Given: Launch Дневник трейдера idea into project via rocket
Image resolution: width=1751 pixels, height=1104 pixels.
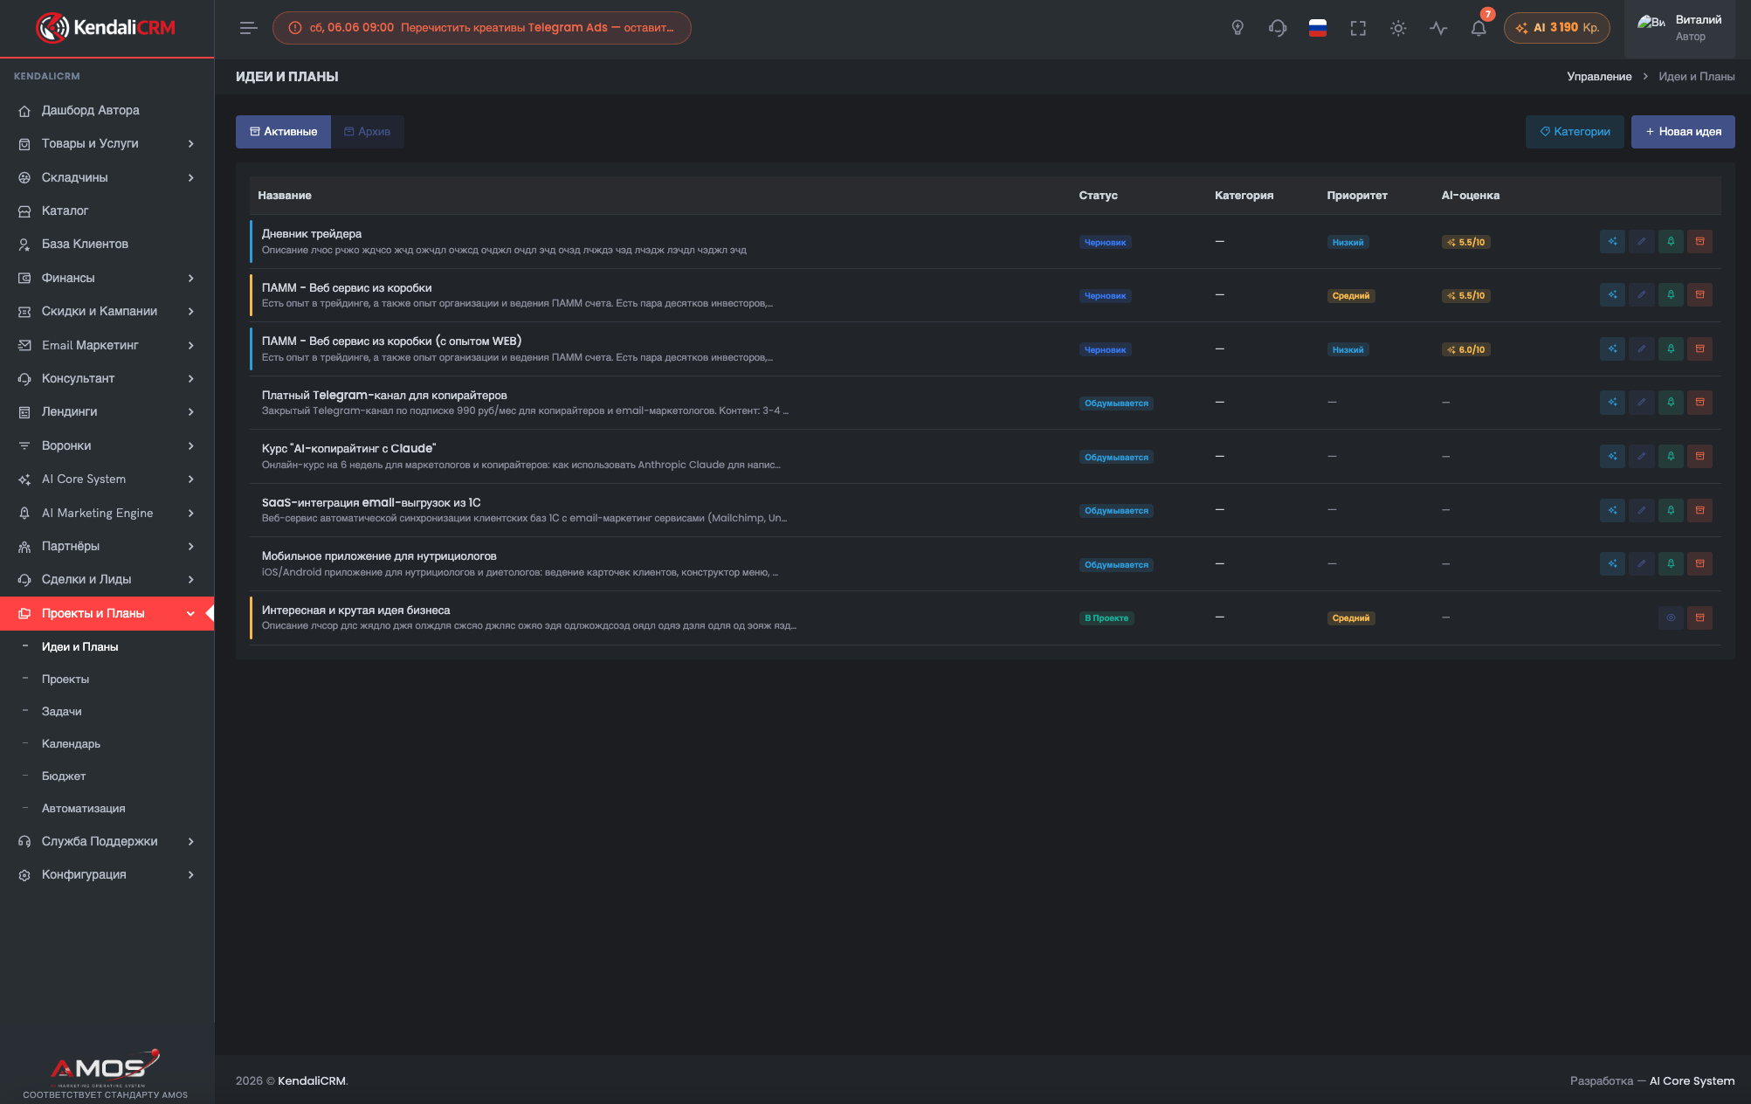Looking at the screenshot, I should coord(1671,242).
